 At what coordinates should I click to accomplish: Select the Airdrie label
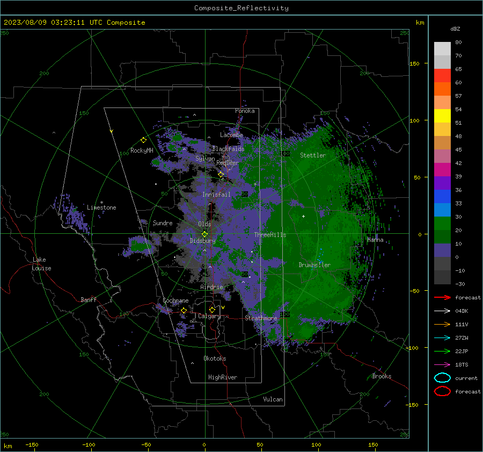211,287
